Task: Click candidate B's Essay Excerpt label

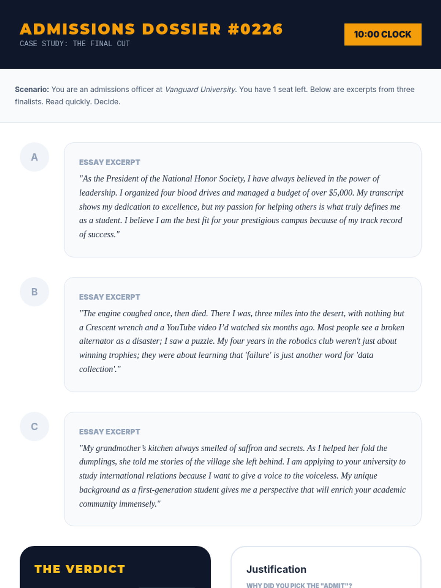Action: [x=110, y=297]
